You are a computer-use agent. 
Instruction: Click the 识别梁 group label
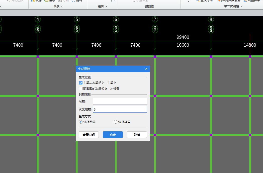(x=149, y=7)
